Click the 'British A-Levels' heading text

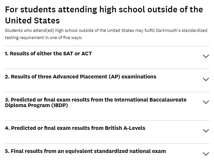pos(125,128)
